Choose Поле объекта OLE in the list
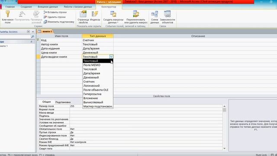 (98, 90)
